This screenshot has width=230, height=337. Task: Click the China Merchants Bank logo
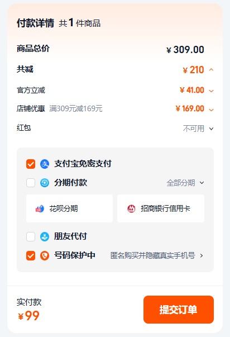click(131, 208)
